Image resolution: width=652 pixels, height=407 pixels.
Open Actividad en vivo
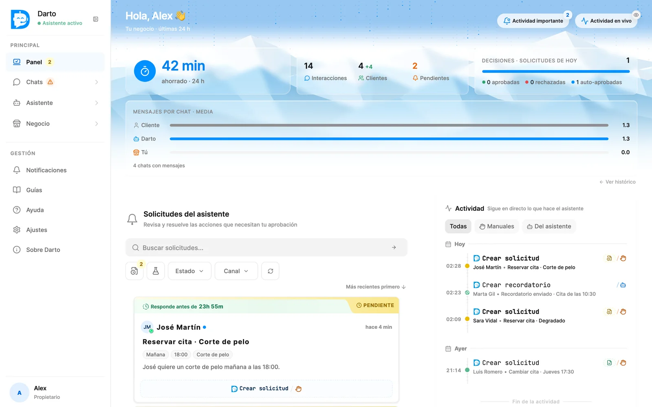click(606, 21)
